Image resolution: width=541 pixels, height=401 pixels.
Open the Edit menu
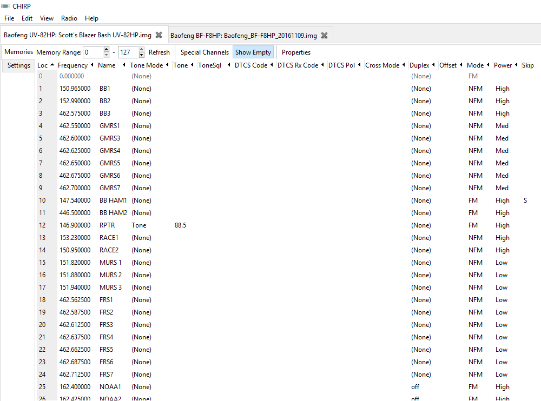[27, 18]
